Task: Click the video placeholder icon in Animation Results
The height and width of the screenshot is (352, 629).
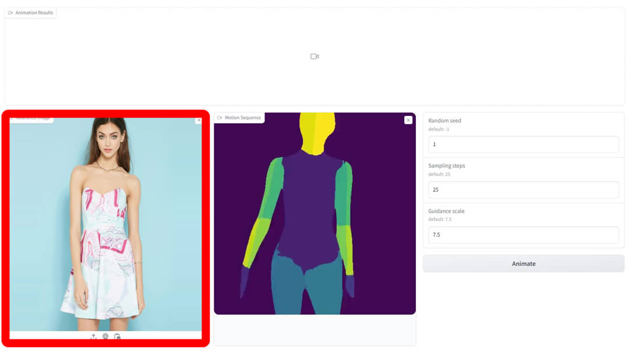Action: (314, 57)
